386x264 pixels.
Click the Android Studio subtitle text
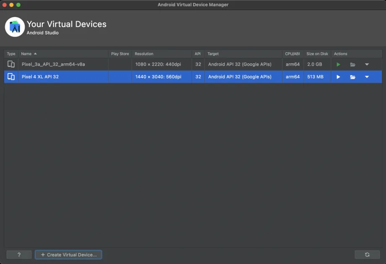(x=43, y=33)
